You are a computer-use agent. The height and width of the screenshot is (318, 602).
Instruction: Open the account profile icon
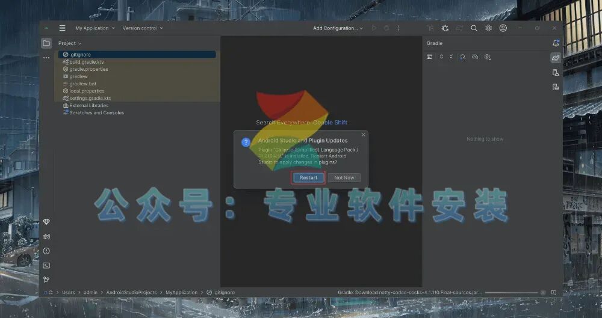(503, 28)
